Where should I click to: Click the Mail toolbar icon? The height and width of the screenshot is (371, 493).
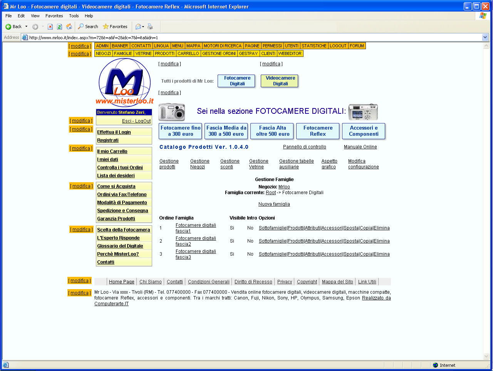138,27
